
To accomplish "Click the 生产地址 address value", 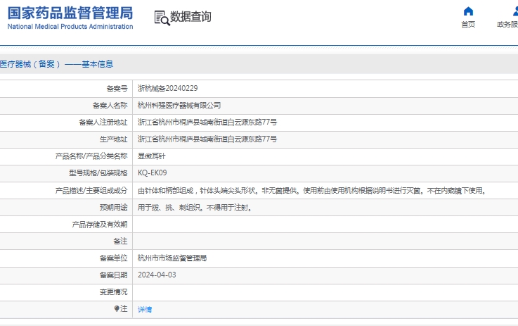I will 207,139.
